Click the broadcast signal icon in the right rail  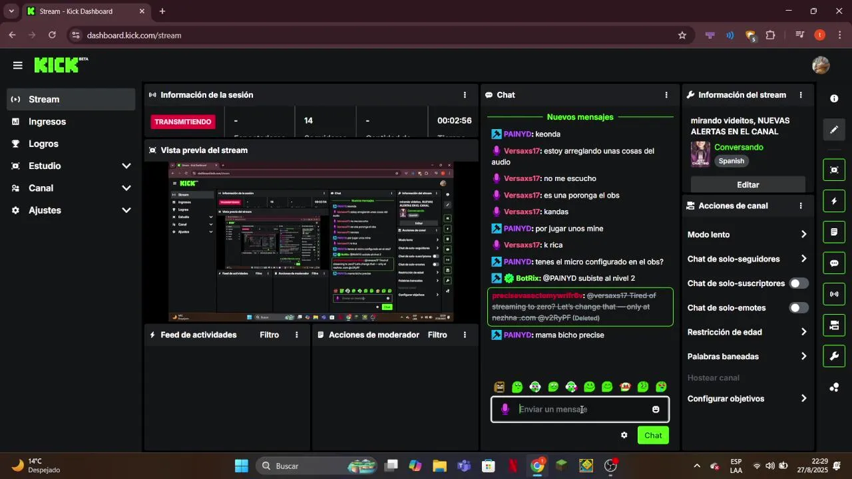pos(834,294)
